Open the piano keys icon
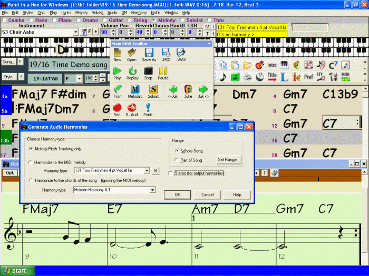 coord(284,65)
